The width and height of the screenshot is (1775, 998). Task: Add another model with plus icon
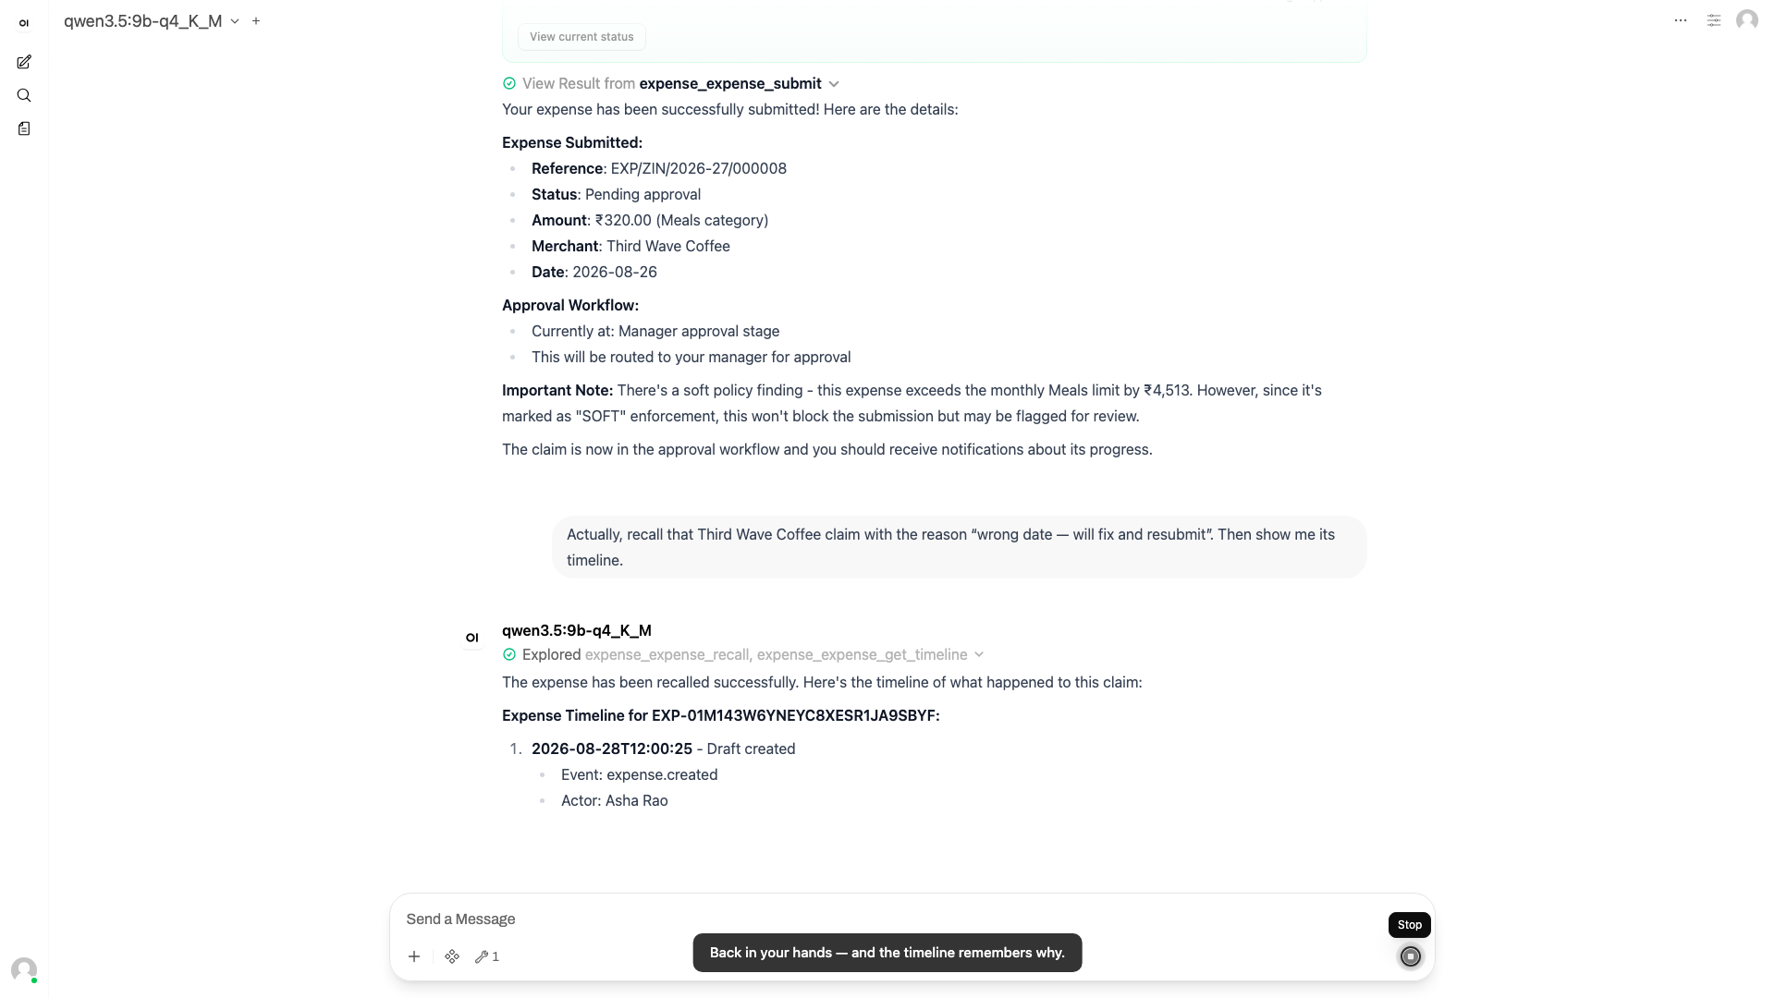tap(256, 20)
